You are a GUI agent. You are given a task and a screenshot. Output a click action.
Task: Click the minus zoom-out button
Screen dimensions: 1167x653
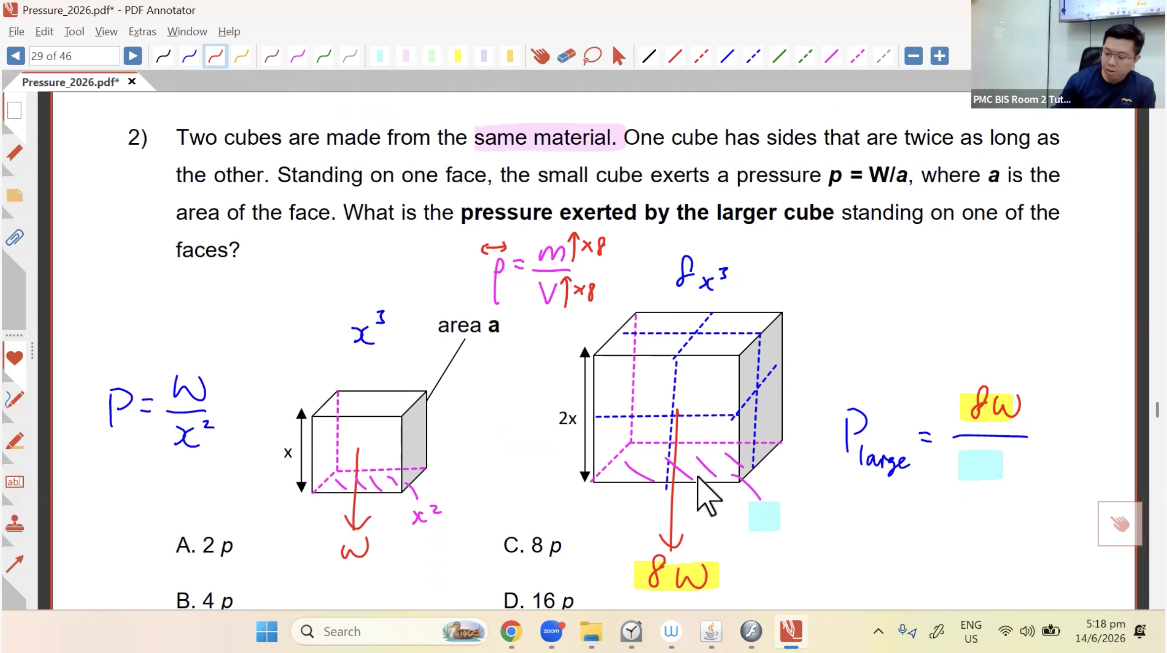[913, 56]
